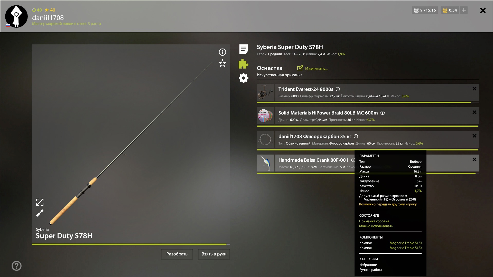Open the green puzzle rig setup tab
The width and height of the screenshot is (493, 277).
tap(243, 64)
